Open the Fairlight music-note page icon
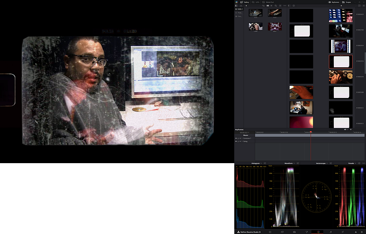366x234 pixels. click(330, 232)
